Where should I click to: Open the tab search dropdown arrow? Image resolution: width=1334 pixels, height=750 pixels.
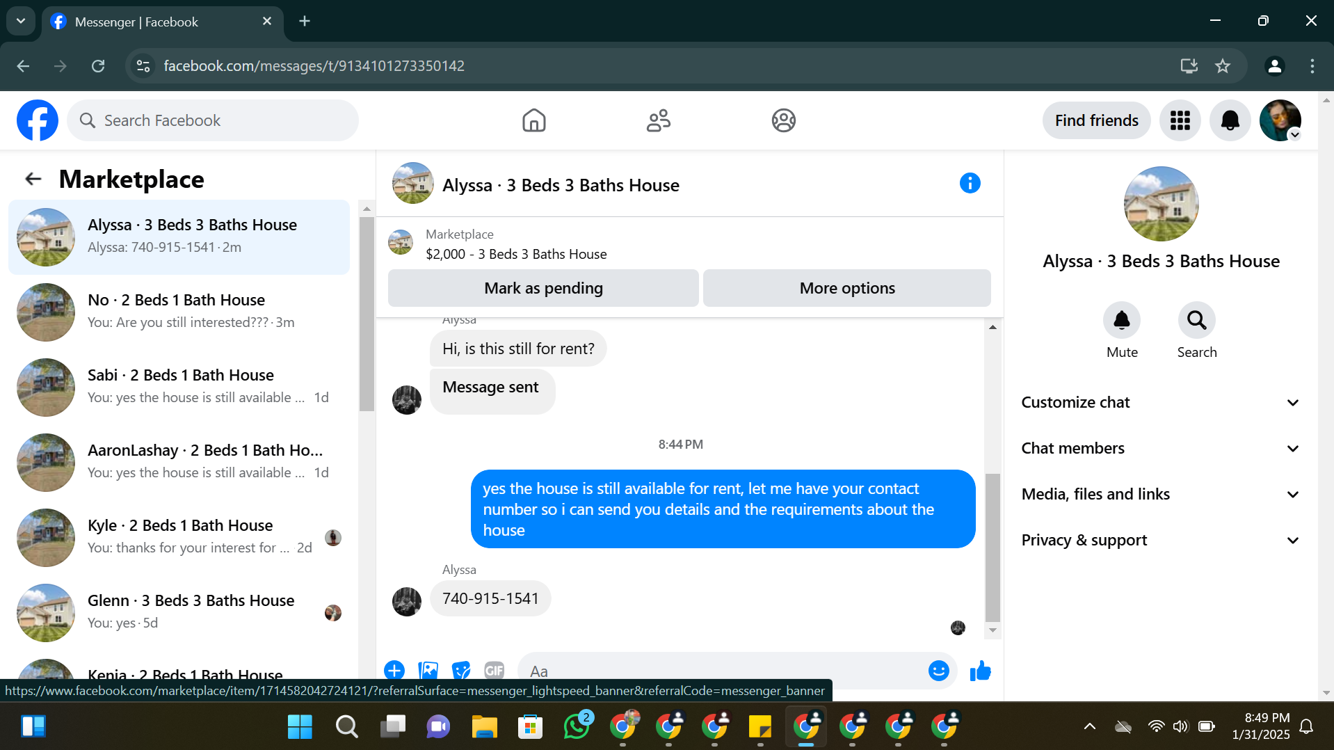point(21,21)
